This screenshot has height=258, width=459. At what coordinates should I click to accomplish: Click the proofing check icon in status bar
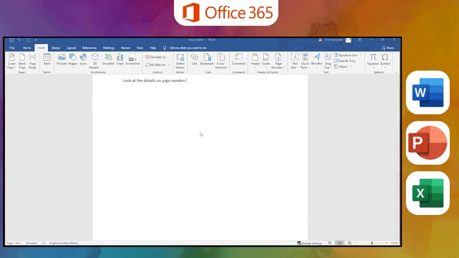coord(43,243)
